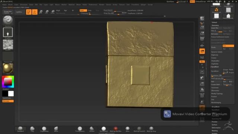Click the SimpleBrush tool thumbnail
This screenshot has height=134, width=238.
coord(216,10)
